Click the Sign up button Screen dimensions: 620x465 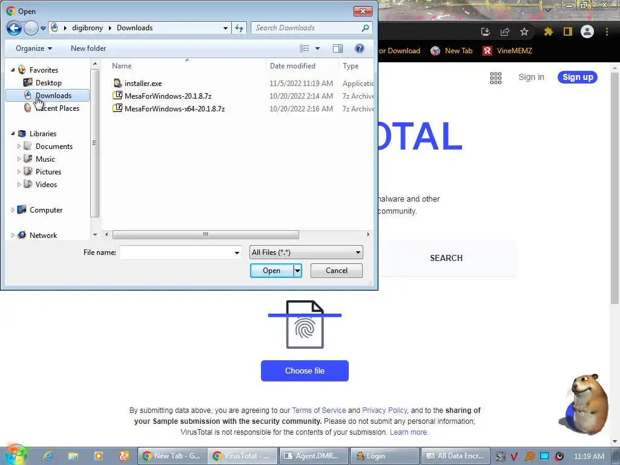[x=578, y=77]
